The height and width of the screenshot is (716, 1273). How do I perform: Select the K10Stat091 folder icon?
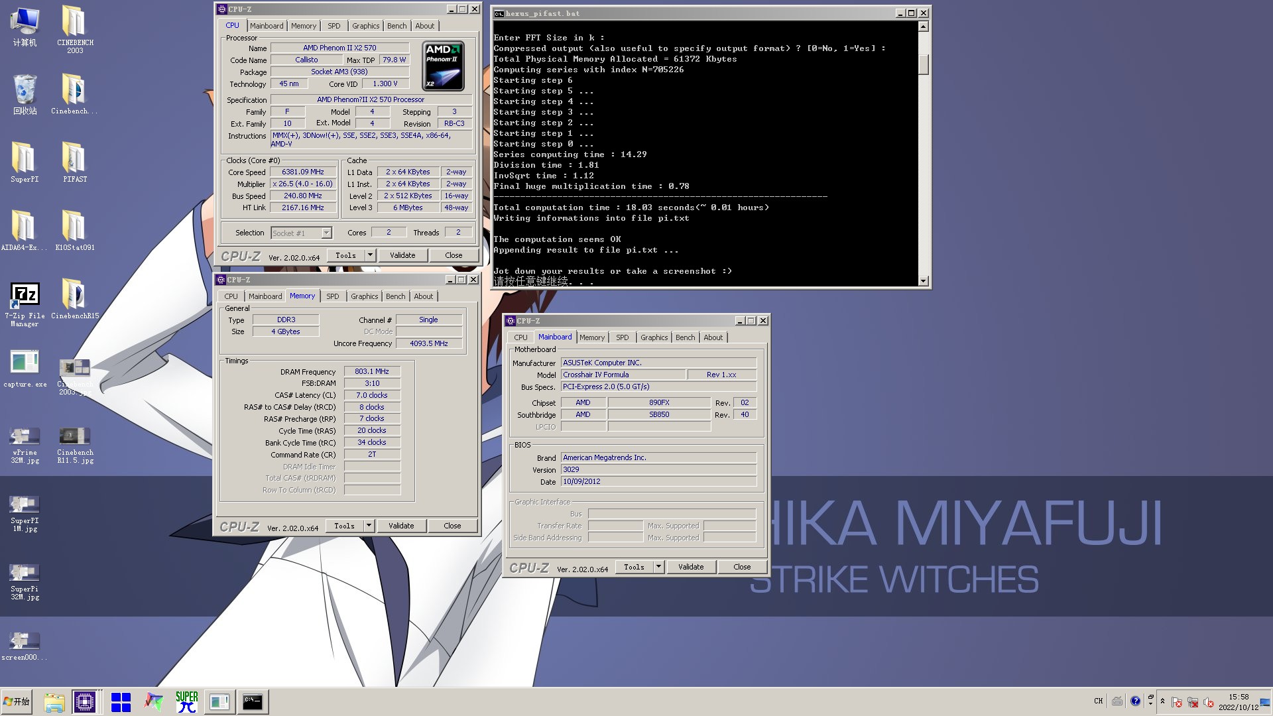tap(75, 231)
